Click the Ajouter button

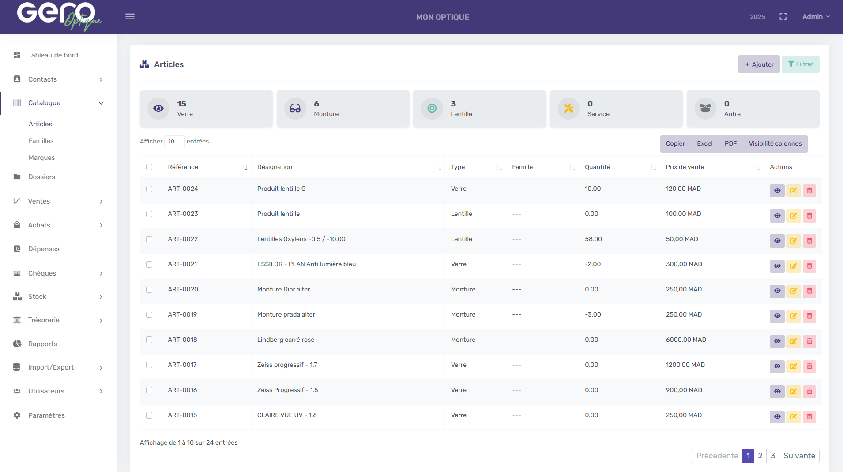(758, 64)
